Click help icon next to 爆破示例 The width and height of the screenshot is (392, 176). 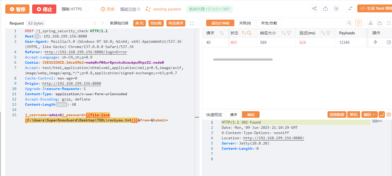click(x=139, y=9)
